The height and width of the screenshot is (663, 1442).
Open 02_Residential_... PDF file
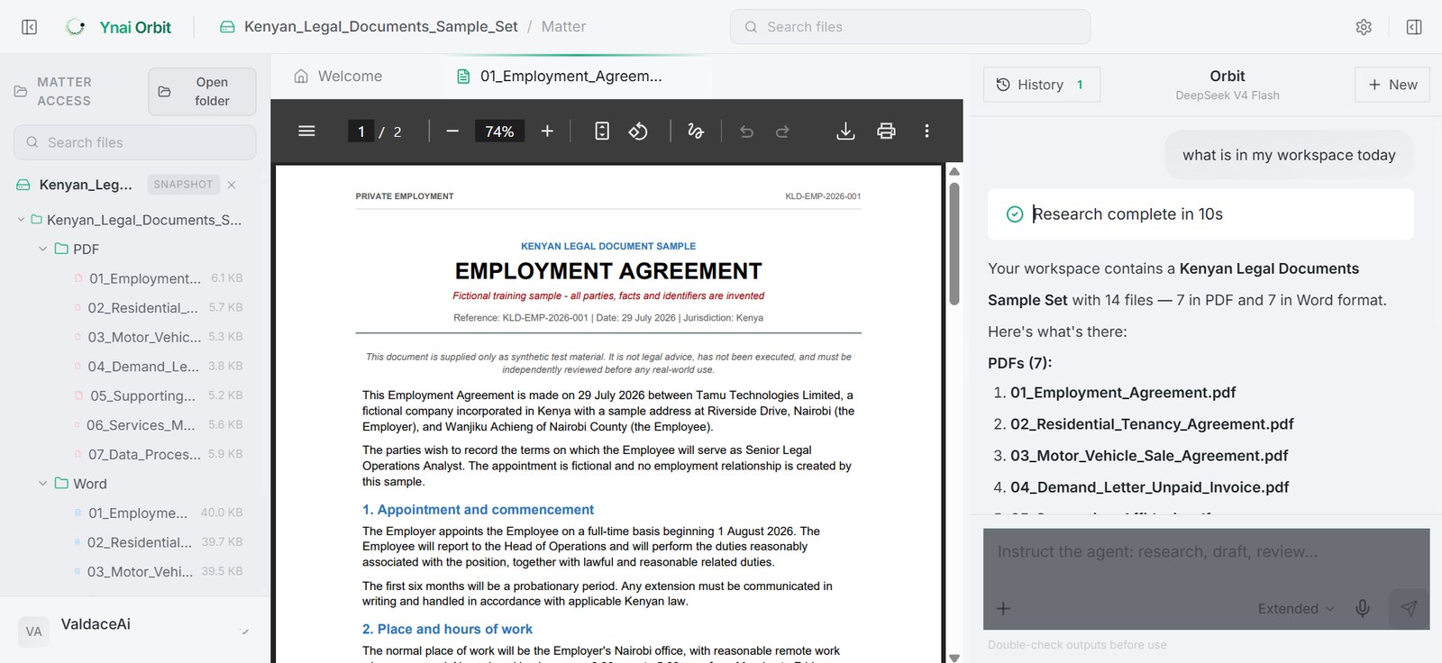click(142, 308)
